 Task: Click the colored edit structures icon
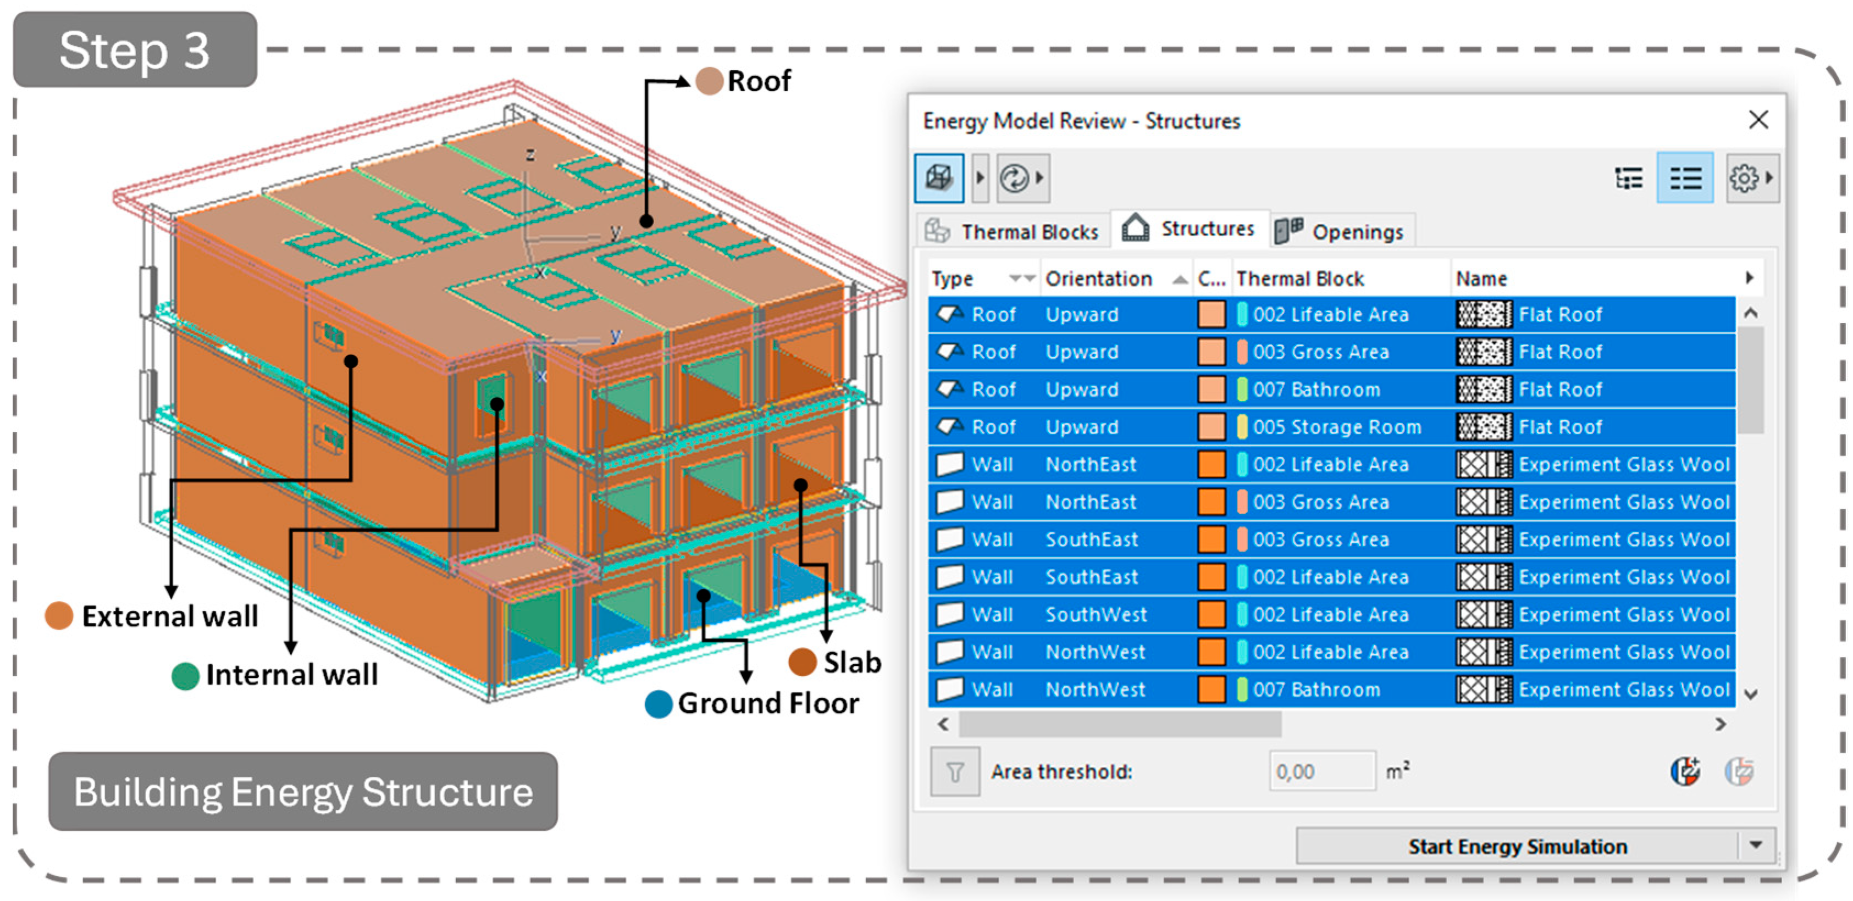tap(1685, 771)
